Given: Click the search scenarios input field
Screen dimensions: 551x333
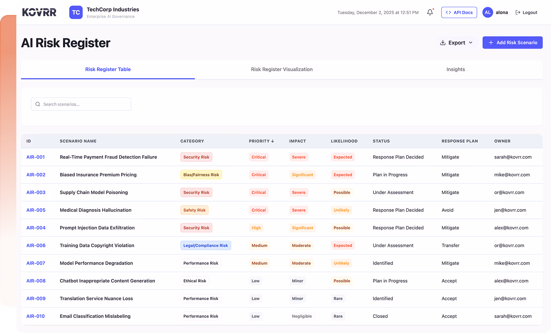Looking at the screenshot, I should (81, 104).
